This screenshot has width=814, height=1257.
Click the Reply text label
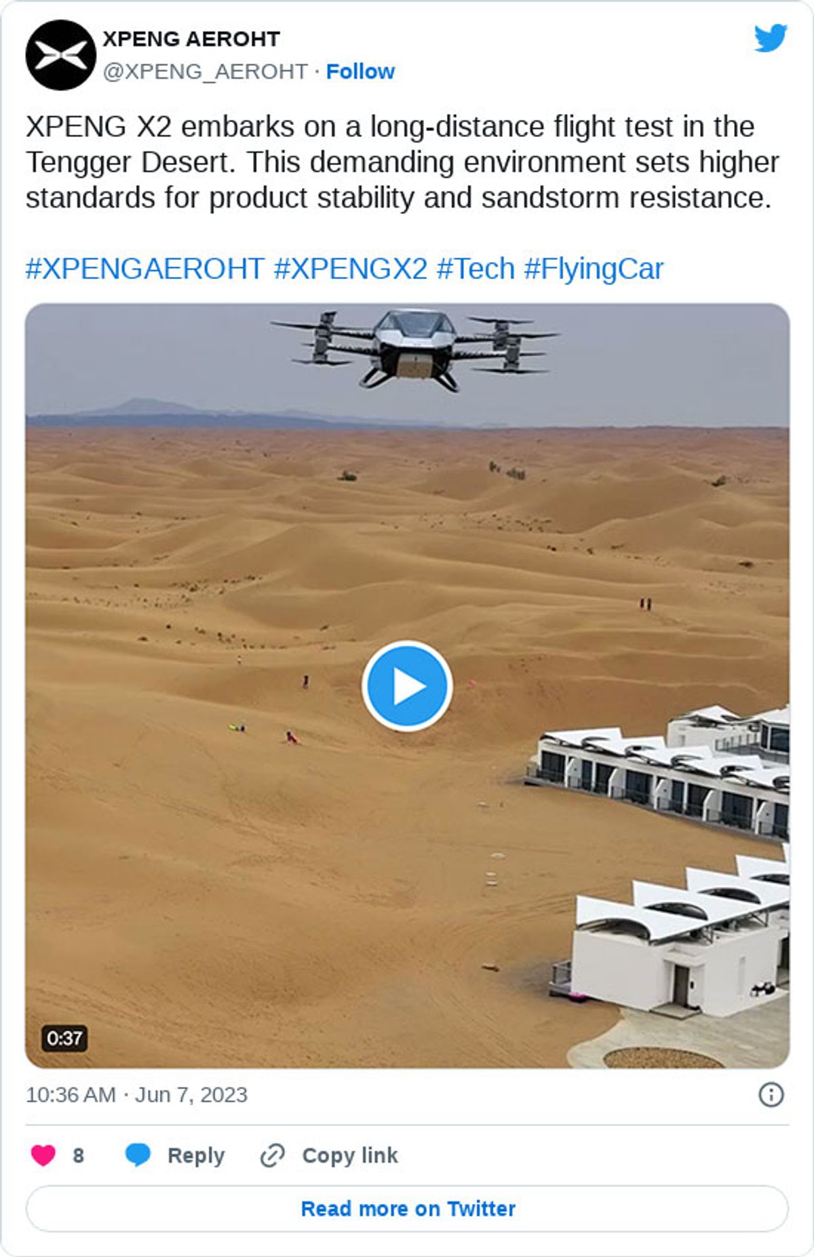196,1155
